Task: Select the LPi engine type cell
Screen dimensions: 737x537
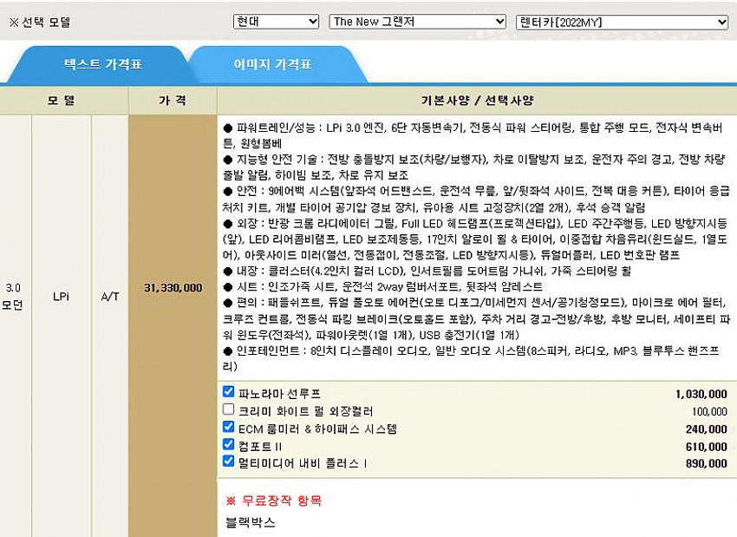Action: pos(62,296)
